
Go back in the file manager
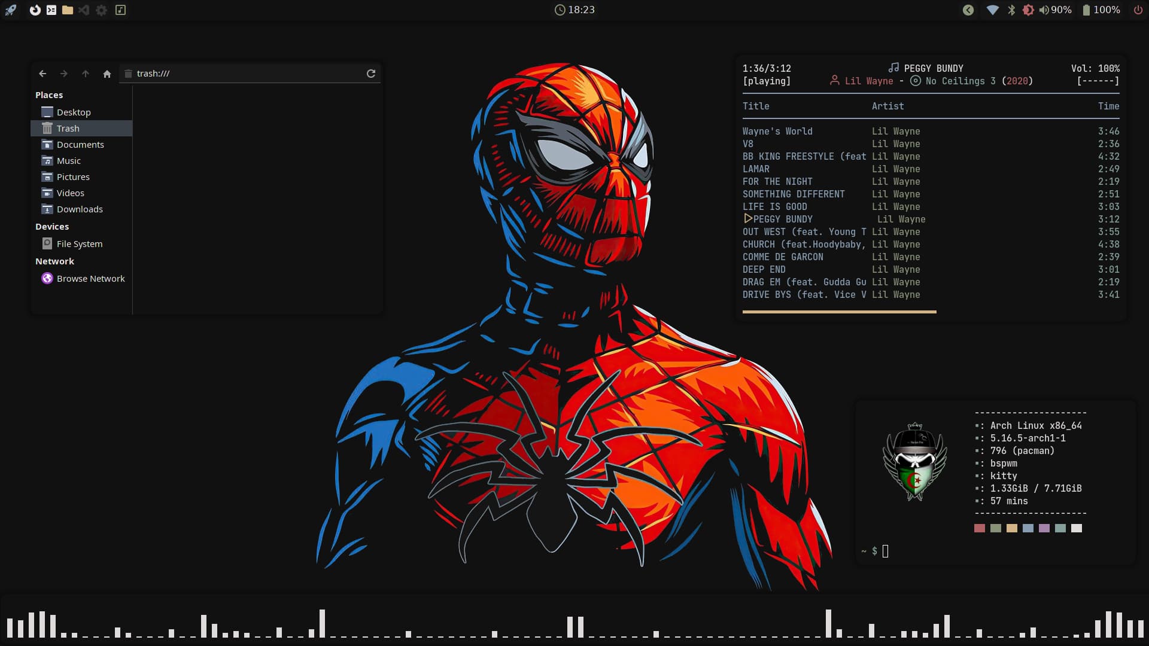(42, 74)
